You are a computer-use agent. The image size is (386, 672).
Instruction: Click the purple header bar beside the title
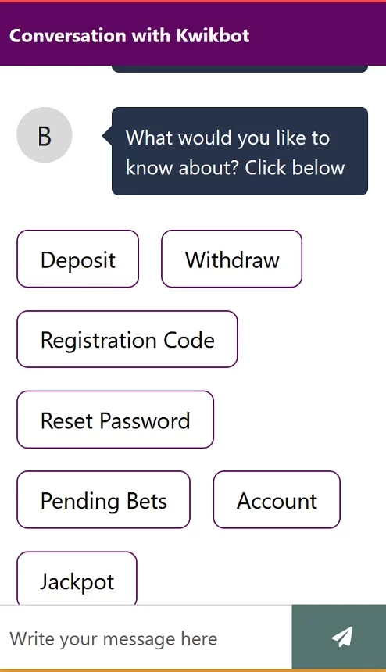[x=317, y=34]
